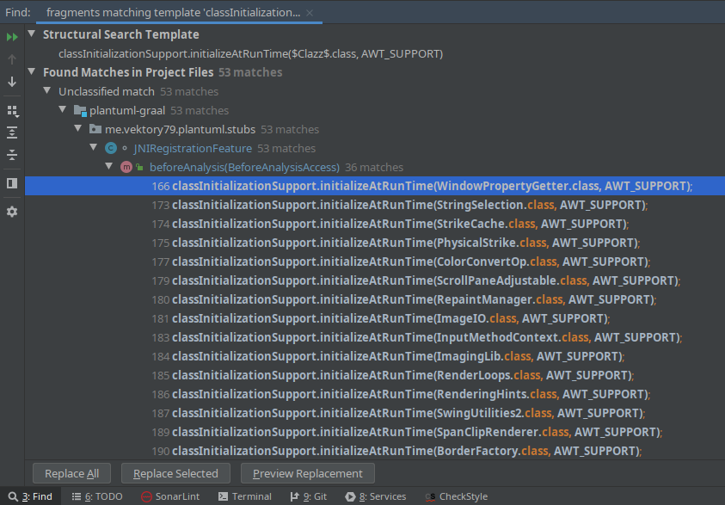
Task: Click the plantuml-graal module folder icon
Action: coord(81,110)
